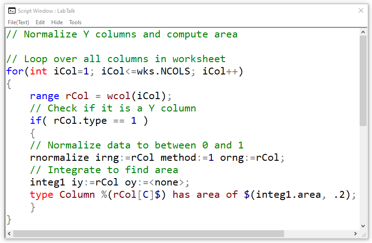
Task: Click the vertical scrollbar down arrow
Action: click(x=363, y=226)
